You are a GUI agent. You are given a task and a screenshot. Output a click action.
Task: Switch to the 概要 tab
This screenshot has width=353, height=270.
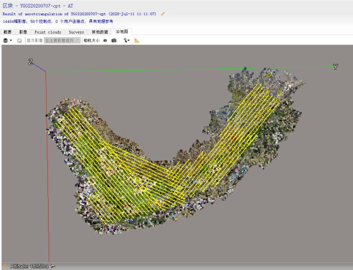click(8, 32)
